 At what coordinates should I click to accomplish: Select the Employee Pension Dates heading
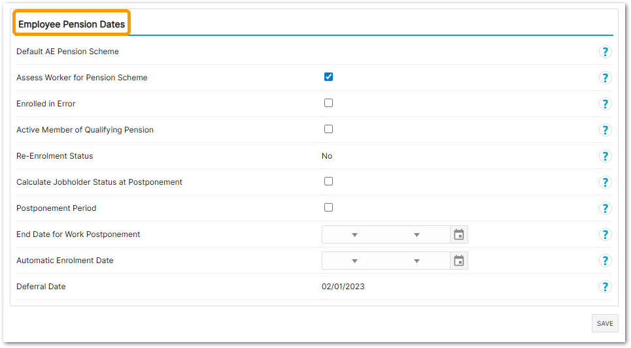71,24
